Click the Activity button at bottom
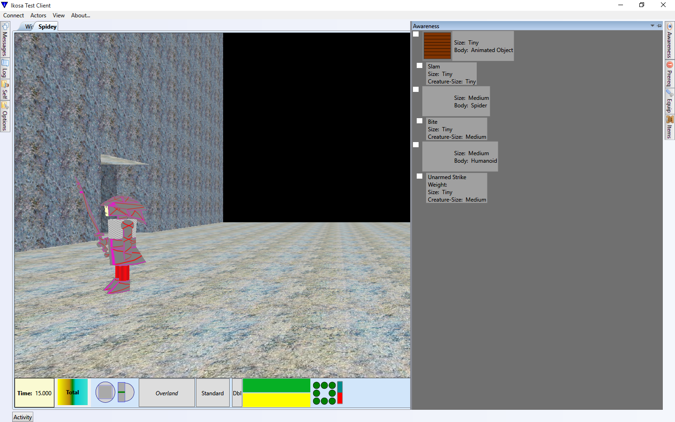 coord(22,417)
